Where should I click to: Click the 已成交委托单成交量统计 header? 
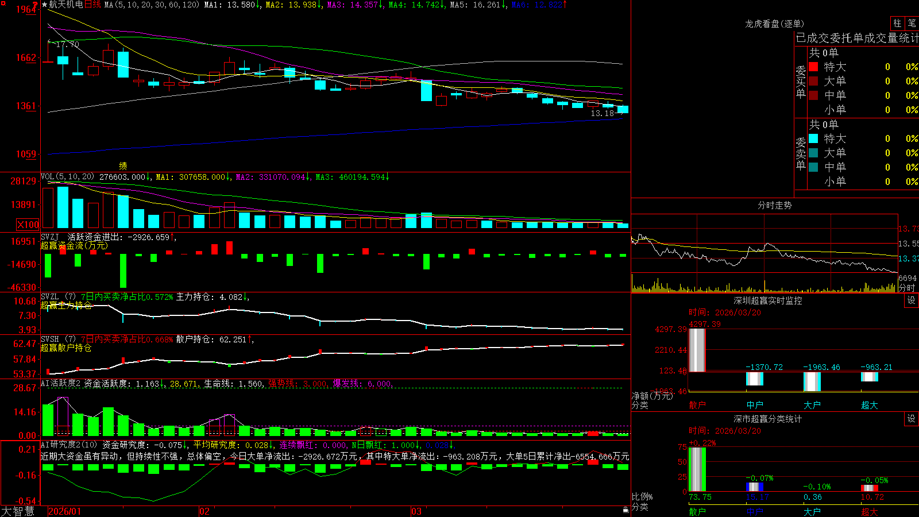click(x=857, y=38)
